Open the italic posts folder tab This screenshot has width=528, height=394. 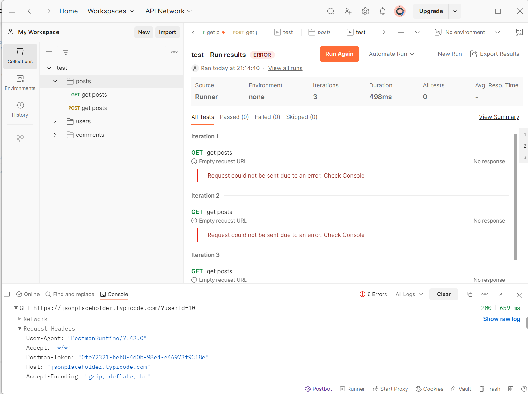(x=319, y=32)
